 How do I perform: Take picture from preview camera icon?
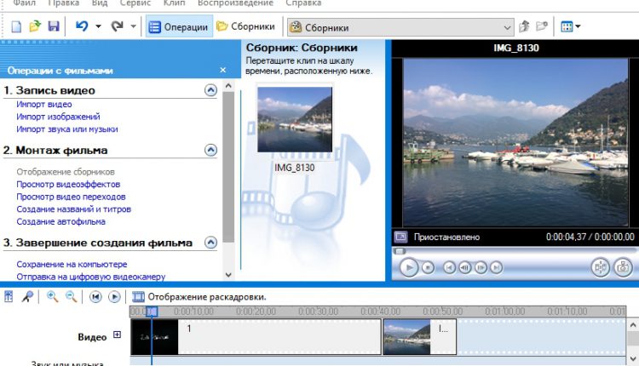pyautogui.click(x=623, y=267)
